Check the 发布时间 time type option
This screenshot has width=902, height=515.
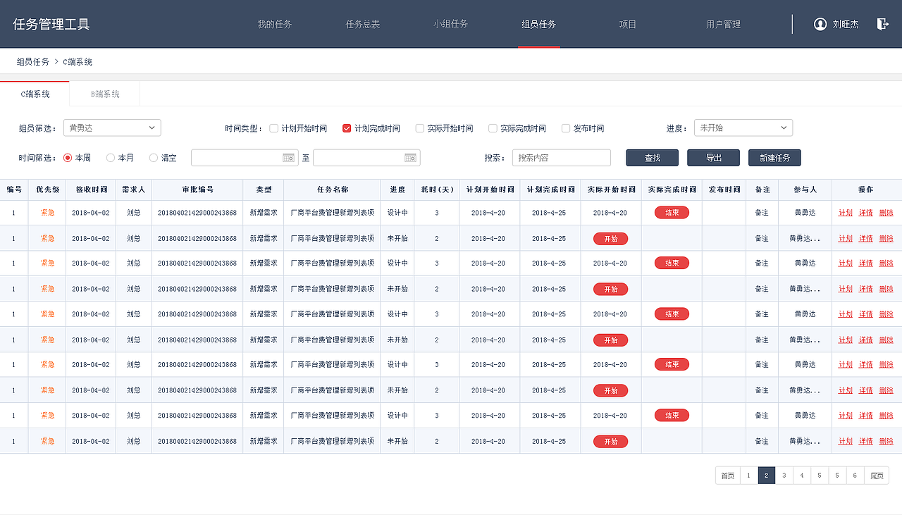coord(565,128)
